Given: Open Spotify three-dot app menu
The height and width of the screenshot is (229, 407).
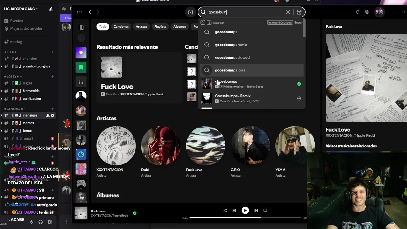Looking at the screenshot, I should pyautogui.click(x=79, y=12).
